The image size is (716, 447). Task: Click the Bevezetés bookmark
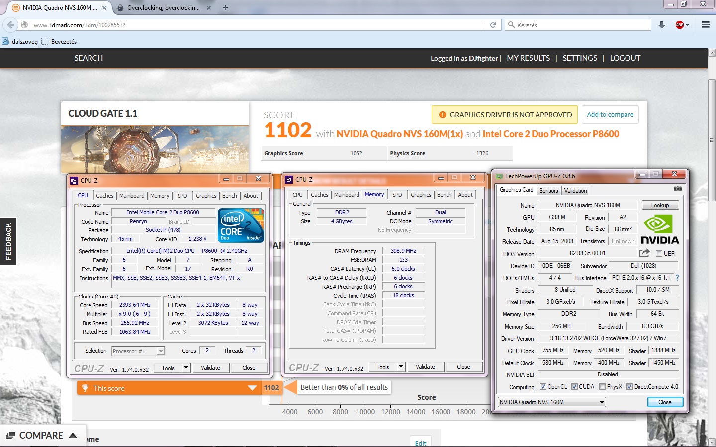59,41
